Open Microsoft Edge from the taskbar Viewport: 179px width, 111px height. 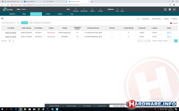[16, 109]
